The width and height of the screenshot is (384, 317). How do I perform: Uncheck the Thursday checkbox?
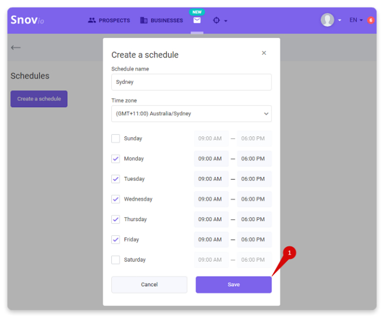tap(116, 219)
